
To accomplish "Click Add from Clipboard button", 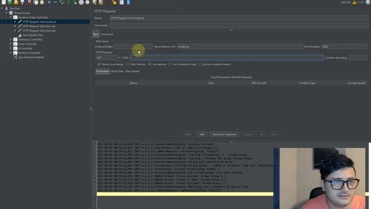I will pos(224,134).
